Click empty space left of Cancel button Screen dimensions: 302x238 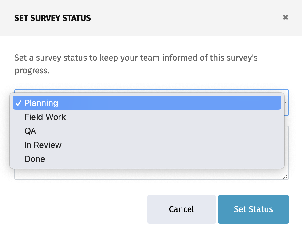point(79,209)
